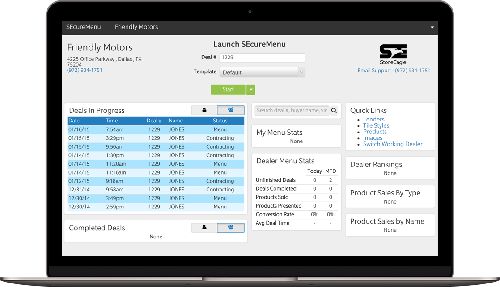Image resolution: width=500 pixels, height=287 pixels.
Task: Click the Deals Completed stat label
Action: pos(276,189)
